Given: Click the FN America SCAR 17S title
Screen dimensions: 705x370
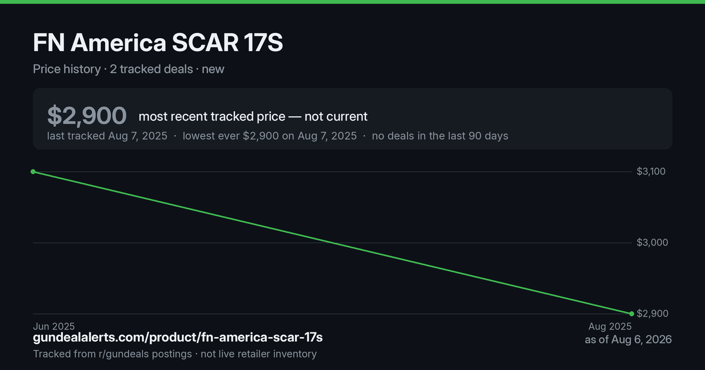Looking at the screenshot, I should [x=158, y=43].
